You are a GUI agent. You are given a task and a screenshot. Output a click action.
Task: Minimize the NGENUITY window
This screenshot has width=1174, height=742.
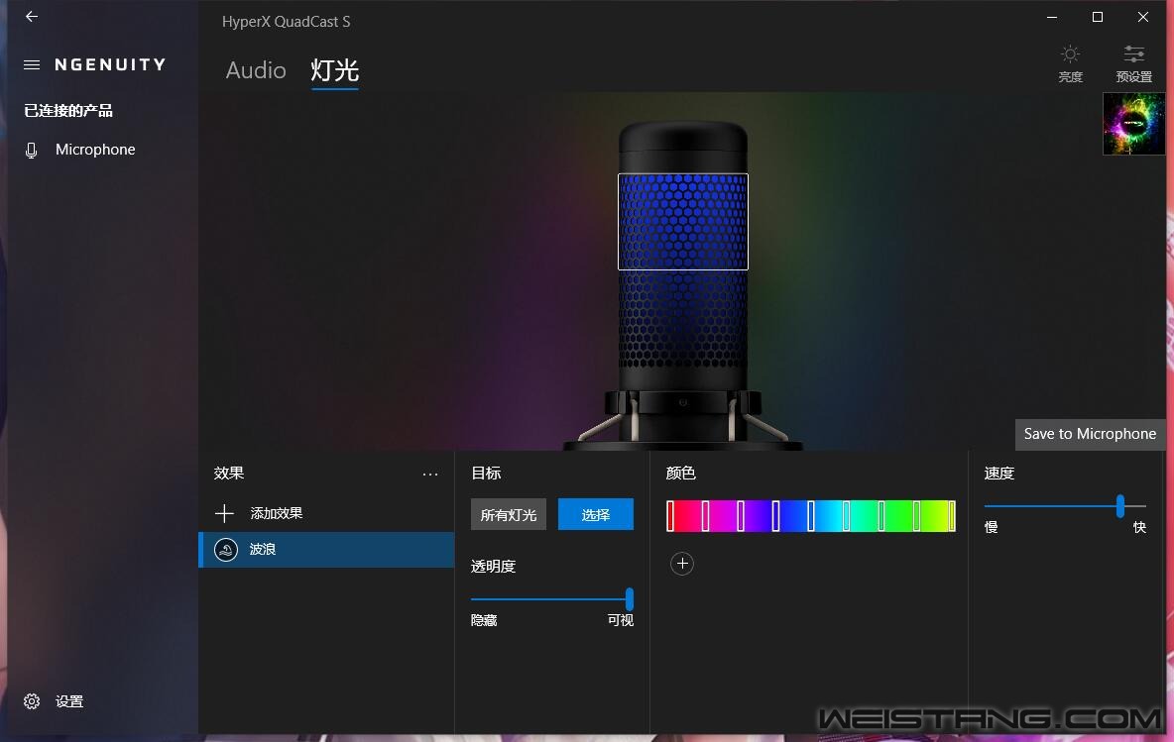[1052, 17]
